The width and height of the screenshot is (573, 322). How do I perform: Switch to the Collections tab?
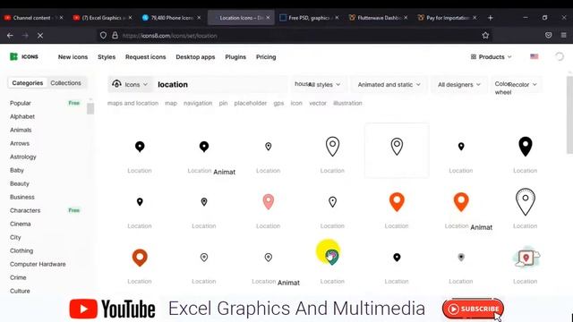(x=65, y=83)
